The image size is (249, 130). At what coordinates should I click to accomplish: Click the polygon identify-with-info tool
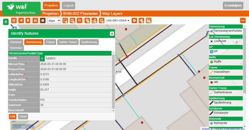tap(72, 20)
